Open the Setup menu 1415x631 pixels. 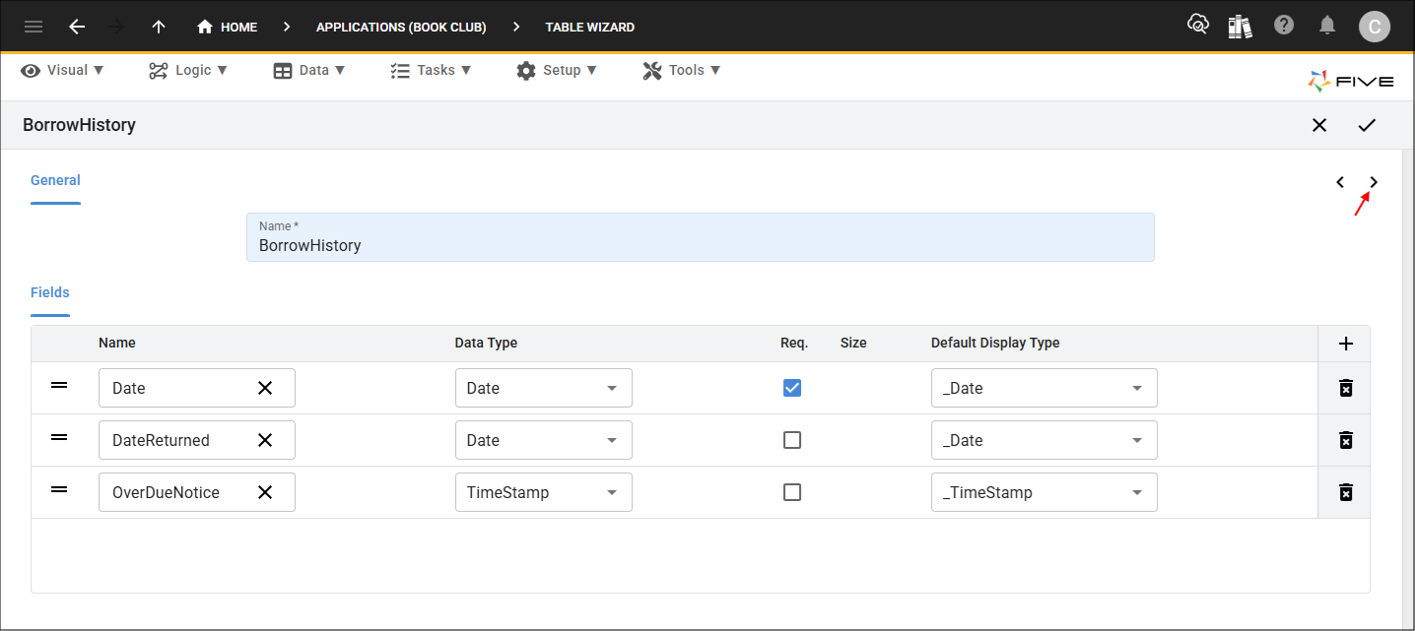557,70
